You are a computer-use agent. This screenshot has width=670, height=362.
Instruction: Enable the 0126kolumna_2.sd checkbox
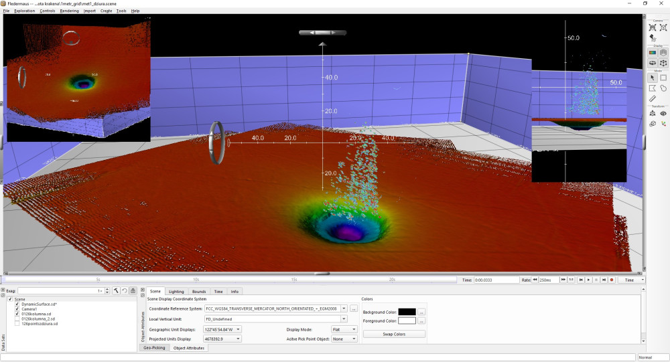[x=17, y=319]
